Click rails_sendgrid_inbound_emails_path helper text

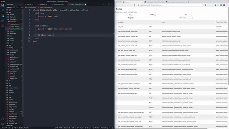pyautogui.click(x=127, y=55)
